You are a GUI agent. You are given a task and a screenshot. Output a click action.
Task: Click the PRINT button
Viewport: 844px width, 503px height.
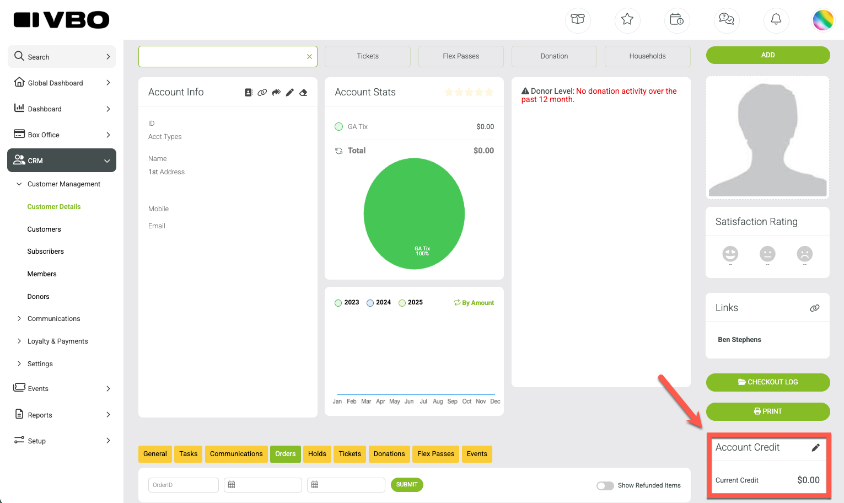(768, 411)
